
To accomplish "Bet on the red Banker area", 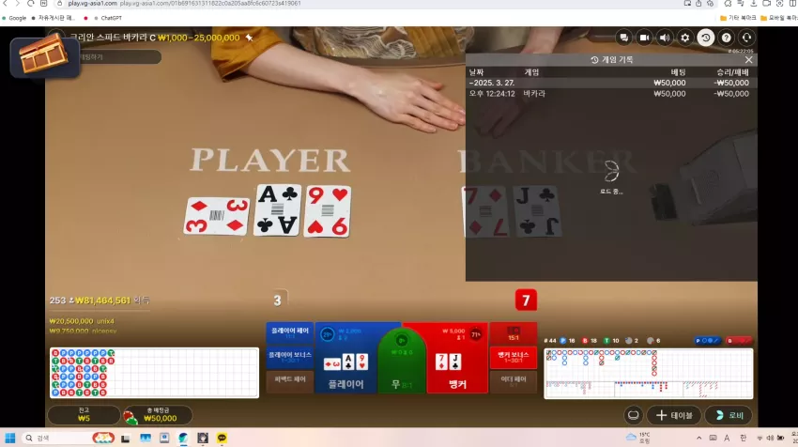I will pos(457,358).
